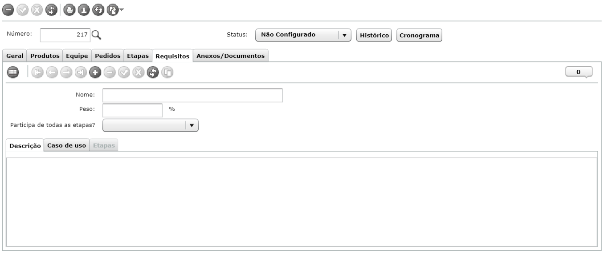
Task: Add new requisito with the plus icon
Action: [94, 72]
